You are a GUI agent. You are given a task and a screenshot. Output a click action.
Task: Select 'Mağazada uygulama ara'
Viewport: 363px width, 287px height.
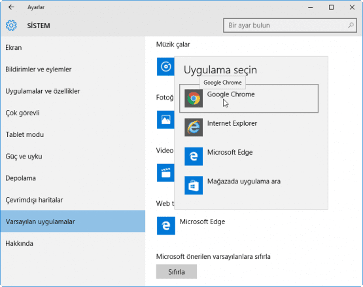point(249,185)
